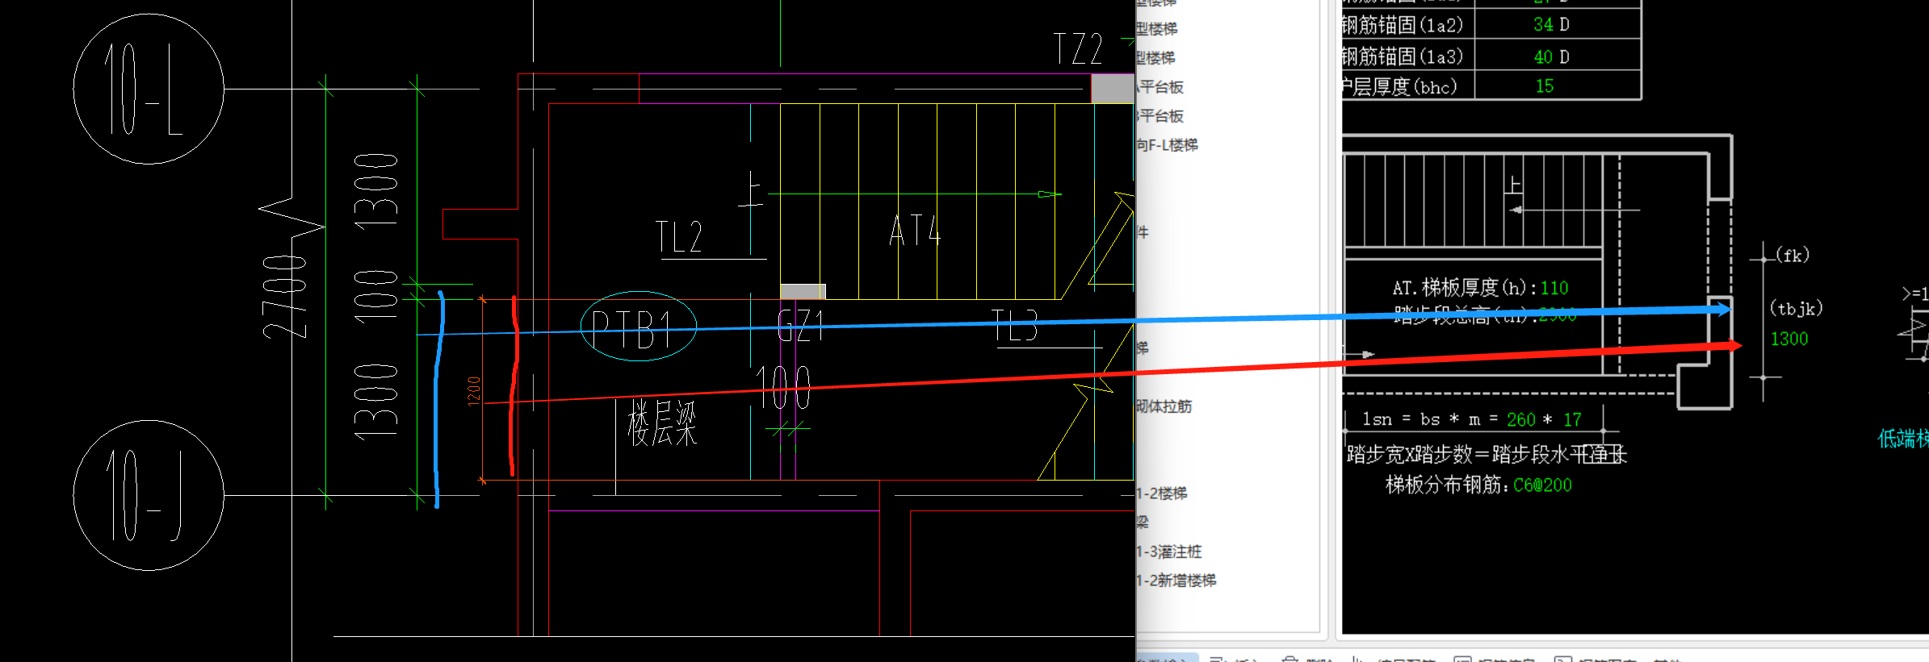This screenshot has width=1929, height=662.
Task: Select 向F-L楼梯 in the component list
Action: point(1167,145)
